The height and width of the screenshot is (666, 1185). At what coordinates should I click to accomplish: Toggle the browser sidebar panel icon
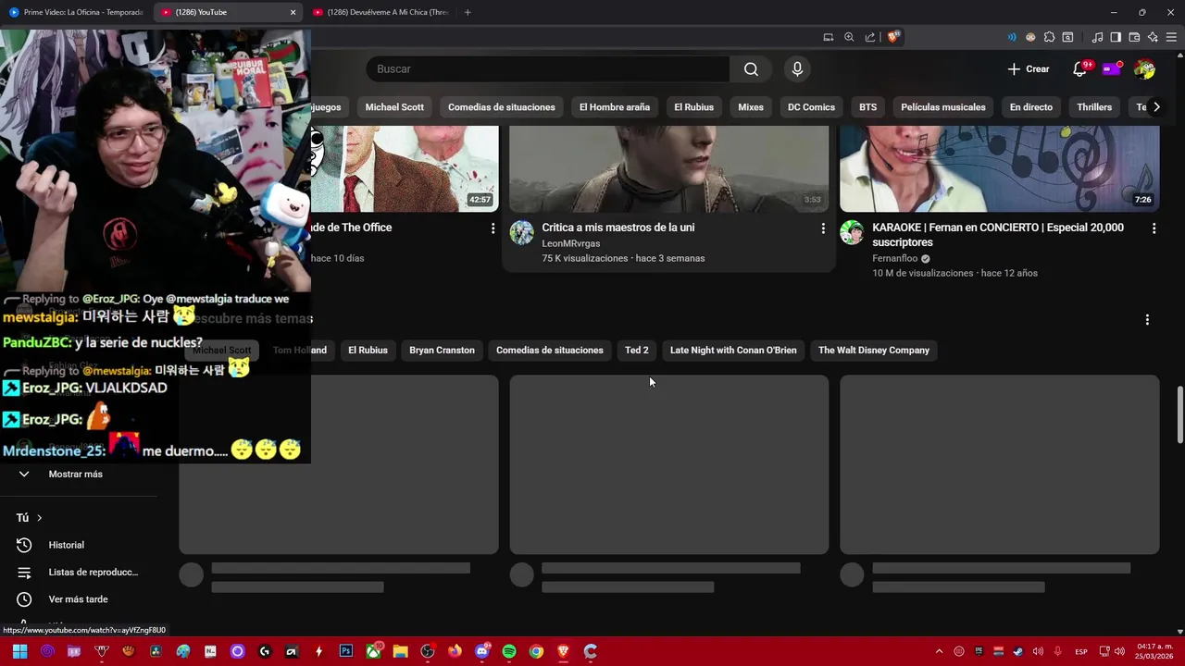click(1116, 37)
